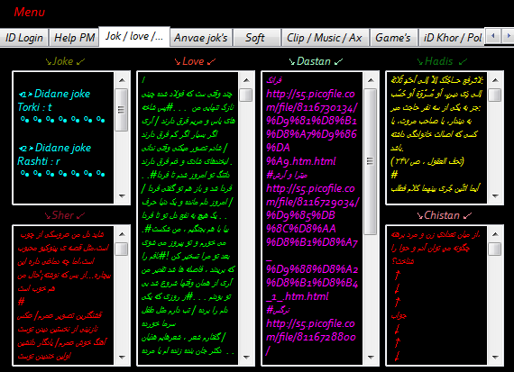Switch to the ID Login tab
Viewport: 514px width, 372px height.
(24, 38)
